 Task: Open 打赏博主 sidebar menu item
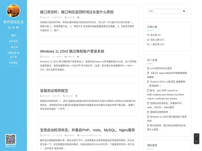(13, 63)
